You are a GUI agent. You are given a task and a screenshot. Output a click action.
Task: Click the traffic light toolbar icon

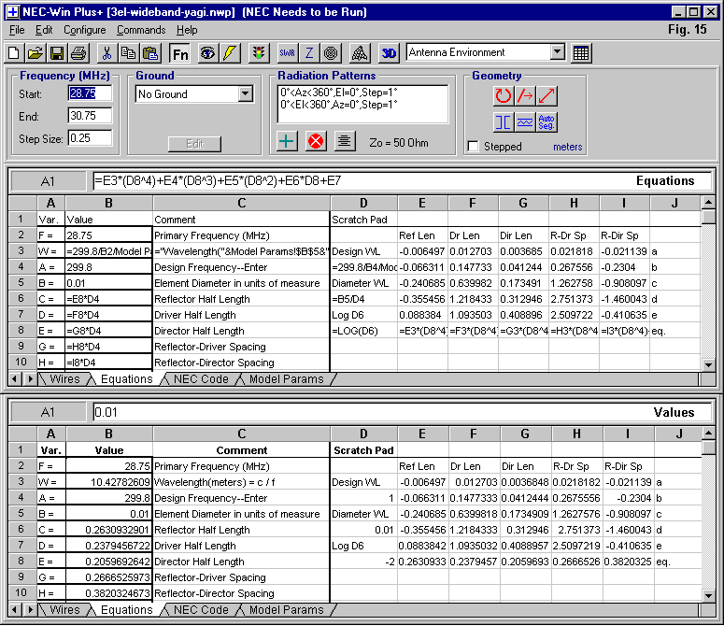click(259, 53)
